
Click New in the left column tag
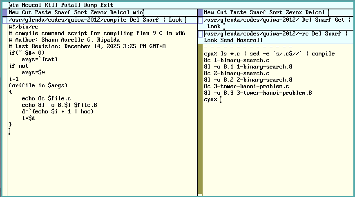13,12
